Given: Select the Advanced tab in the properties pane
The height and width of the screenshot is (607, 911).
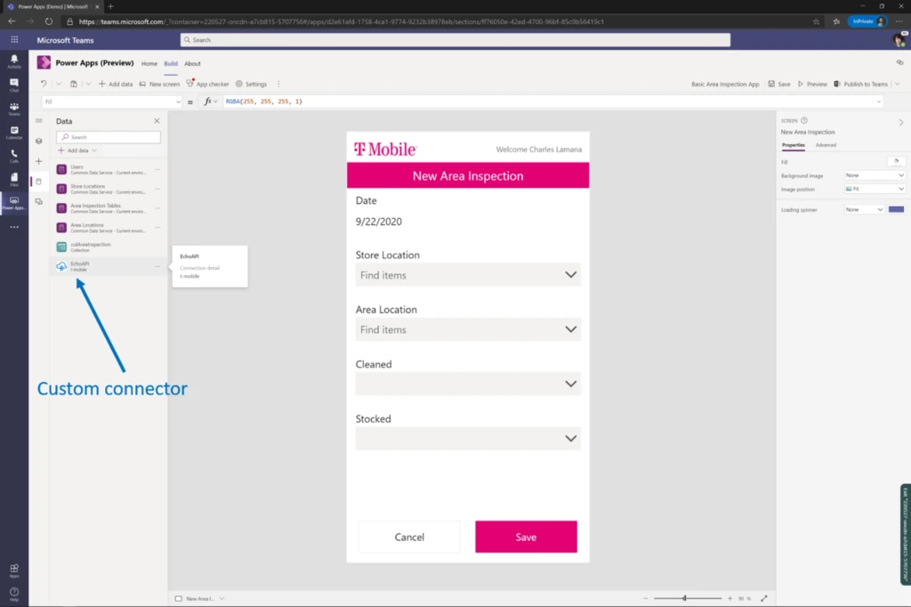Looking at the screenshot, I should point(826,144).
